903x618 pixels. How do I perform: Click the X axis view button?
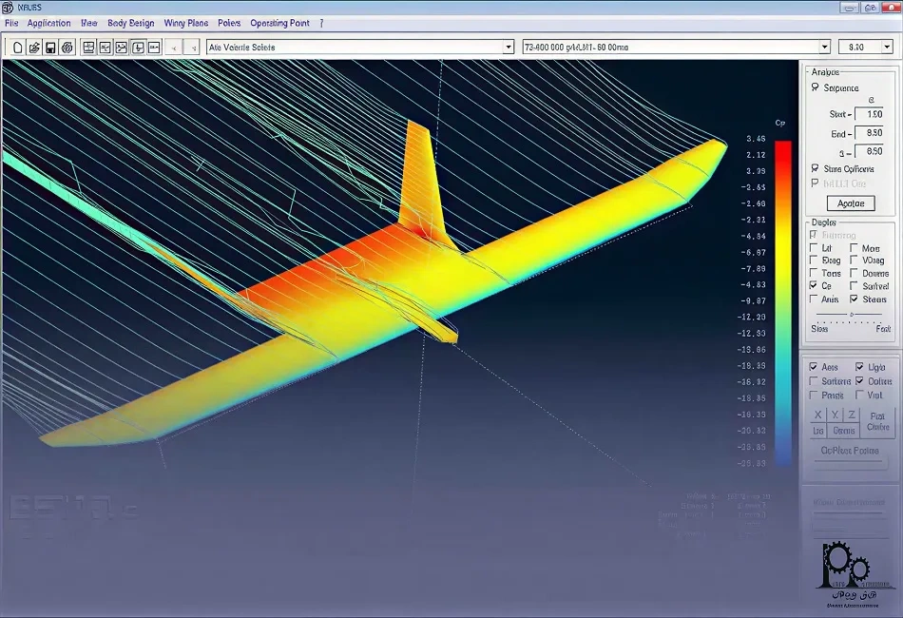pos(817,415)
